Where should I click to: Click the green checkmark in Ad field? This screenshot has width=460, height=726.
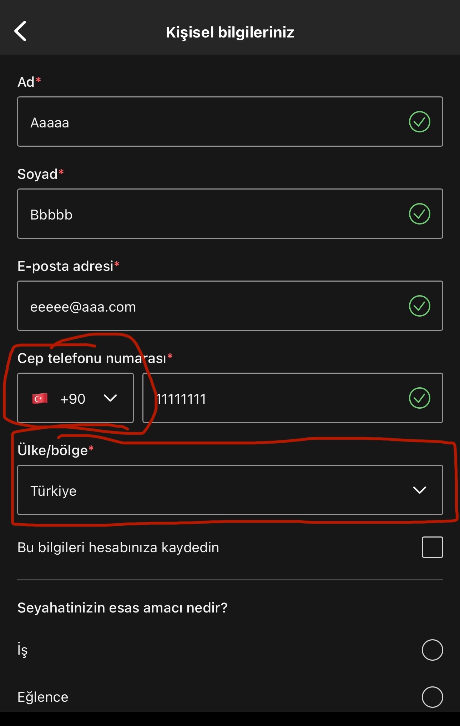(419, 122)
